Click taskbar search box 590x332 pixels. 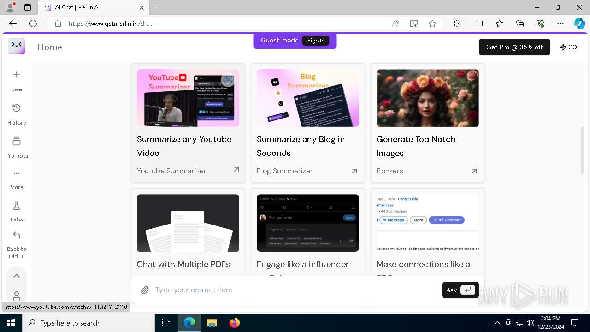pos(88,323)
